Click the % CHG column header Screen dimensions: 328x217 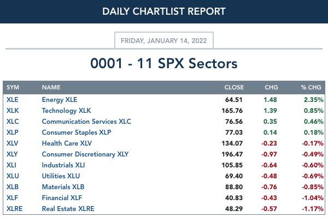pyautogui.click(x=311, y=87)
